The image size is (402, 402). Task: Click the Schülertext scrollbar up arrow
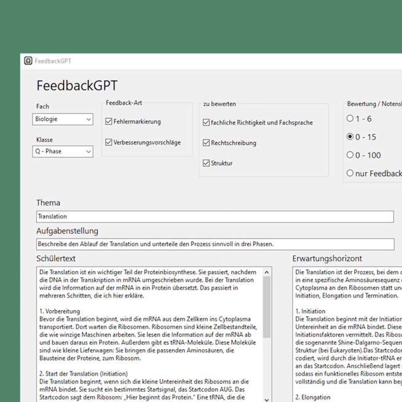(x=267, y=272)
